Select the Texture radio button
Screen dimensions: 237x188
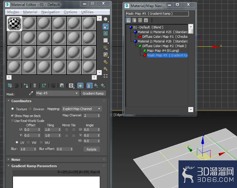[x=12, y=109]
